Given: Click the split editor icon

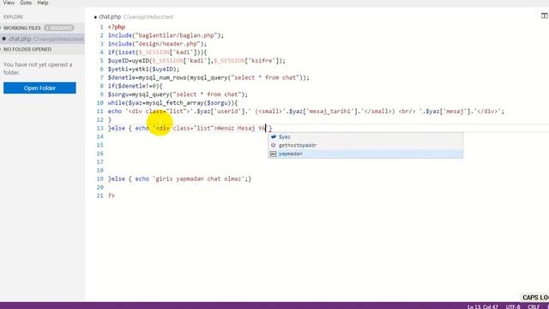Looking at the screenshot, I should point(544,15).
